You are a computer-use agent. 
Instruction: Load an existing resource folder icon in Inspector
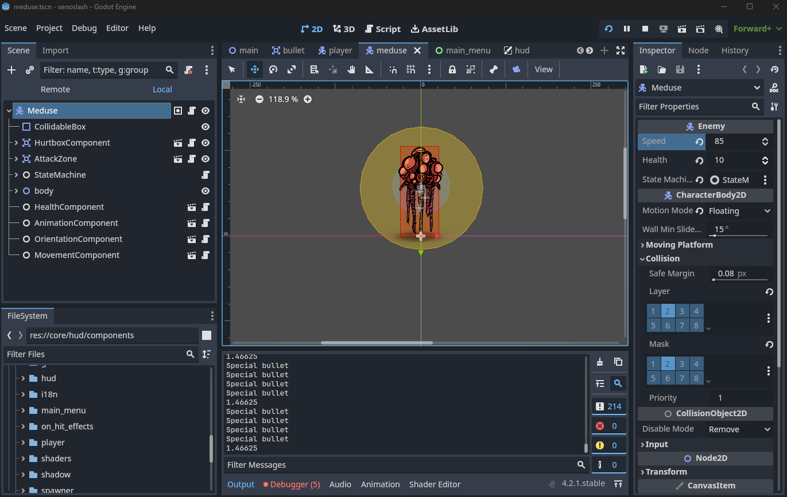point(662,69)
